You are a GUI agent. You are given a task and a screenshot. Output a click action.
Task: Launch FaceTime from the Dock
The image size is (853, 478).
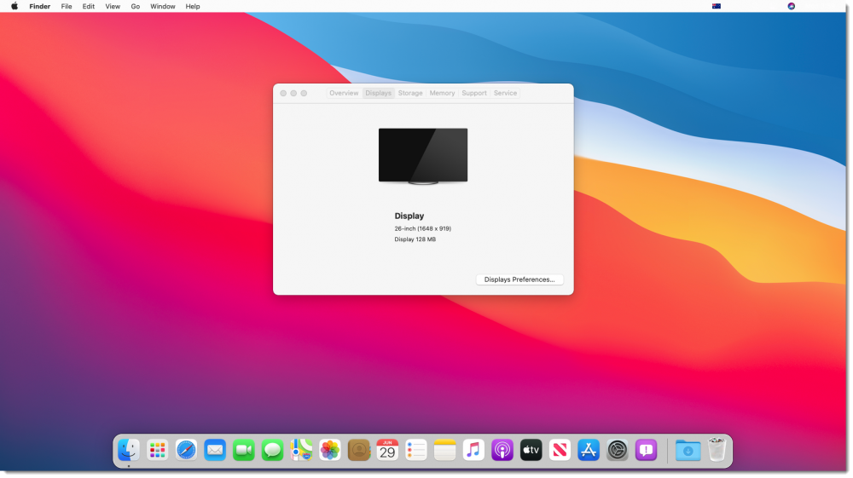(x=244, y=450)
